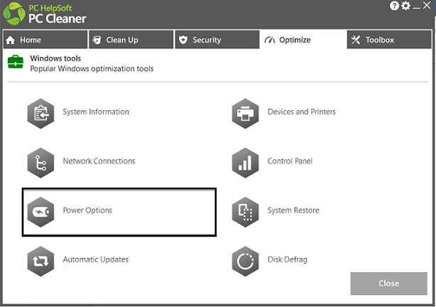Open the Automatic Updates label
The height and width of the screenshot is (307, 436).
[x=96, y=259]
